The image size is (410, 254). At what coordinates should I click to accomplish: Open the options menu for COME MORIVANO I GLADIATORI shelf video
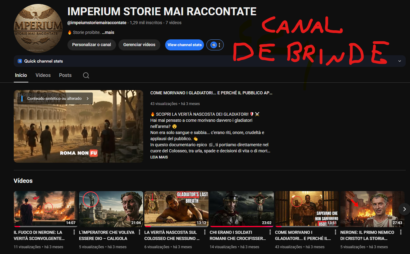pyautogui.click(x=336, y=232)
